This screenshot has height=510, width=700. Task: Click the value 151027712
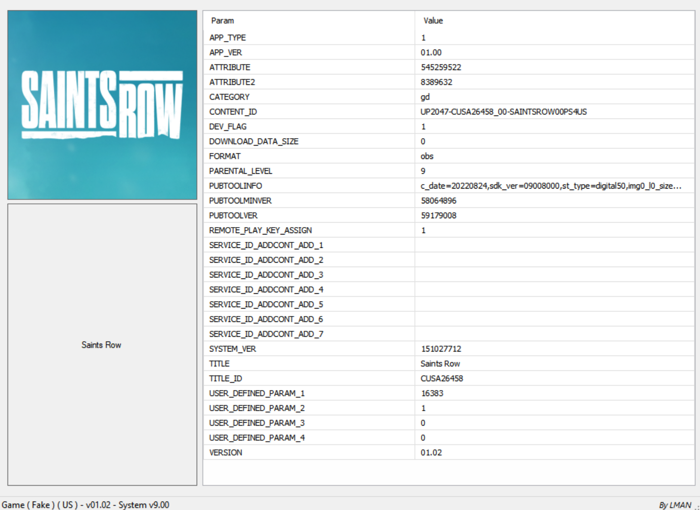[441, 349]
